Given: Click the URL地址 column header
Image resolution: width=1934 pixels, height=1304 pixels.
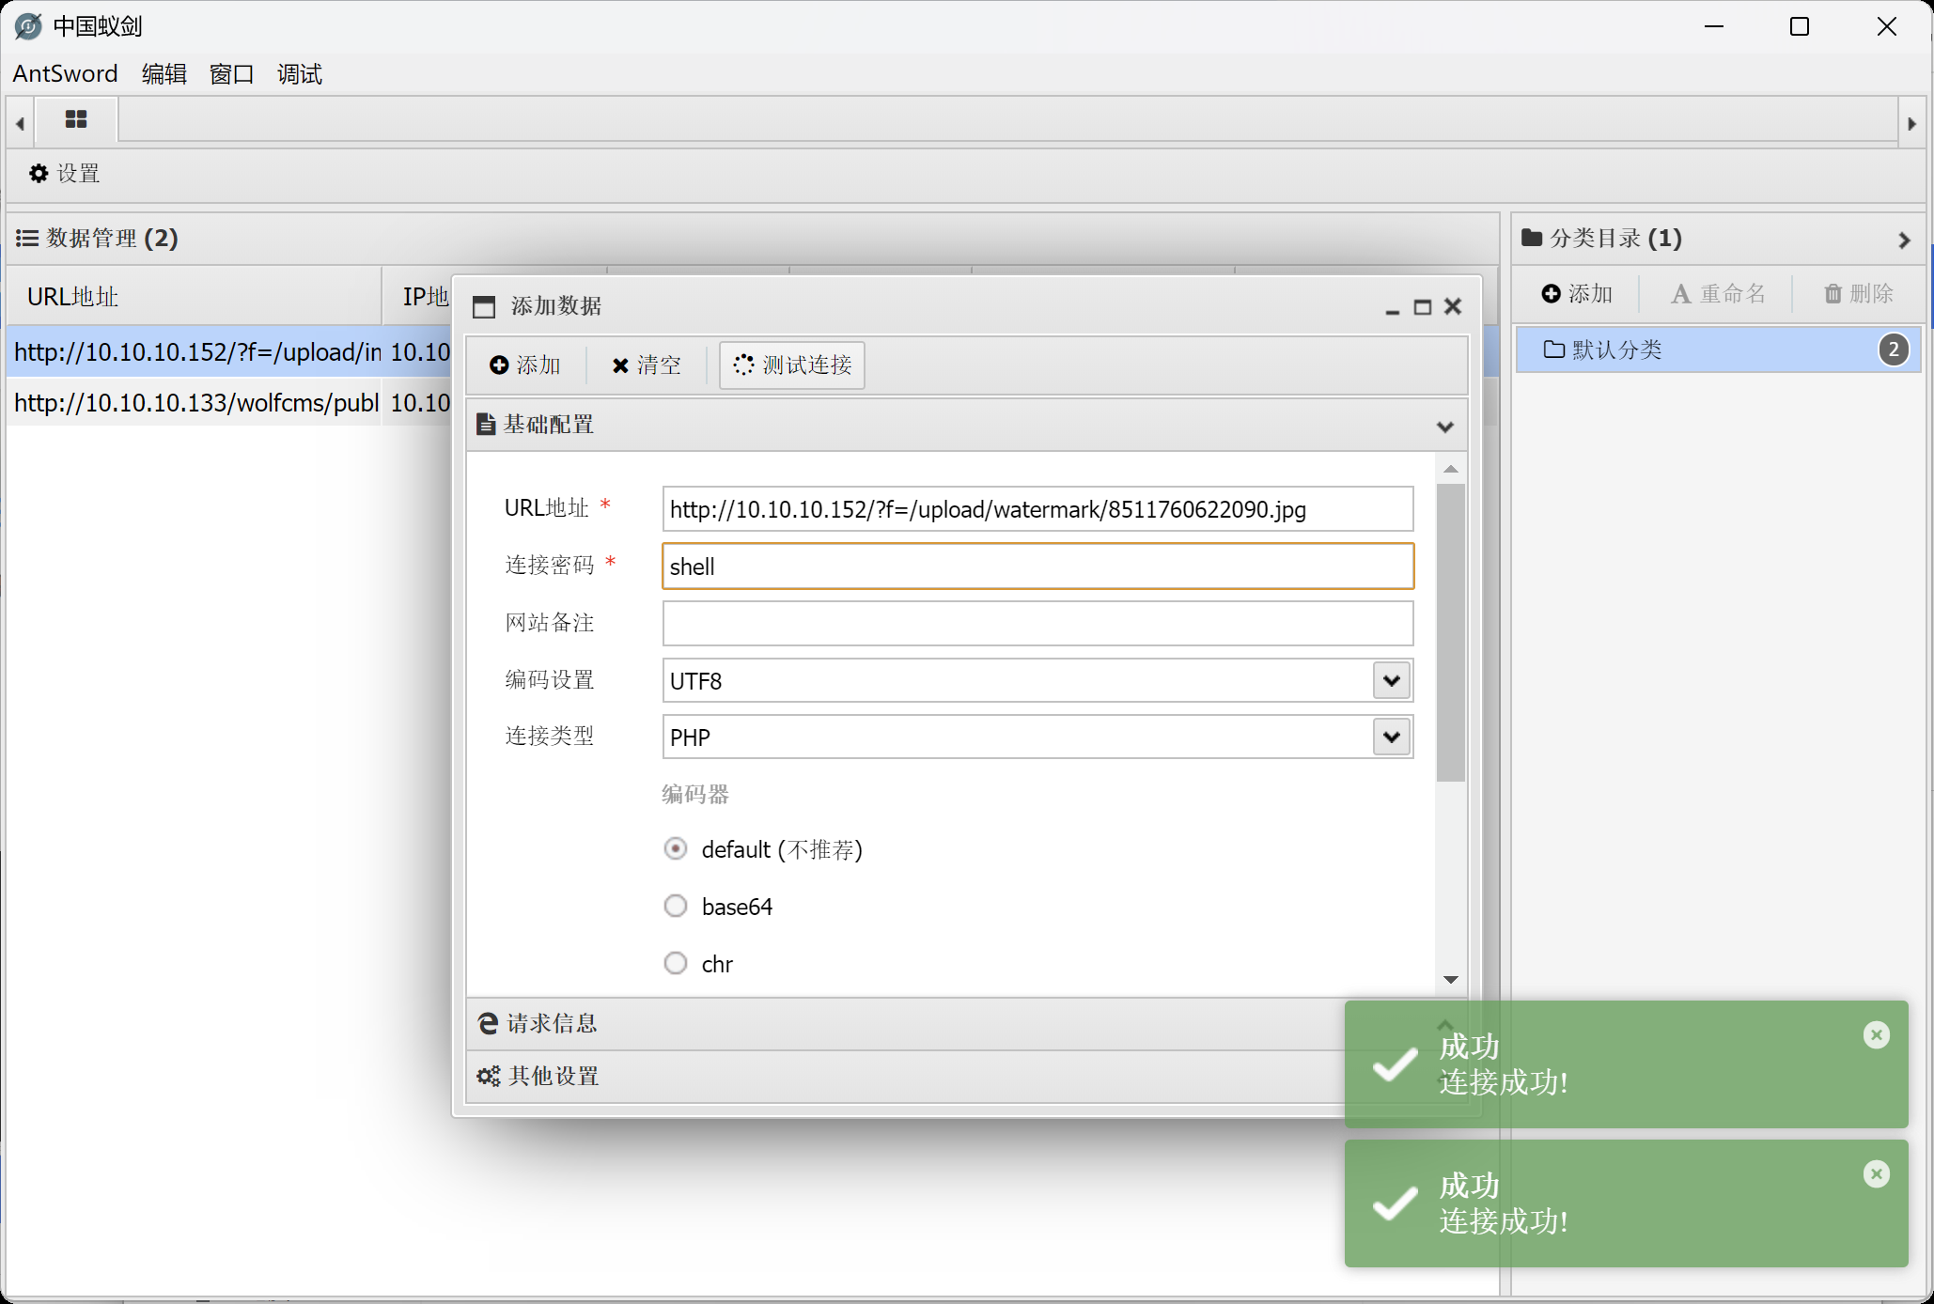Looking at the screenshot, I should coord(194,297).
